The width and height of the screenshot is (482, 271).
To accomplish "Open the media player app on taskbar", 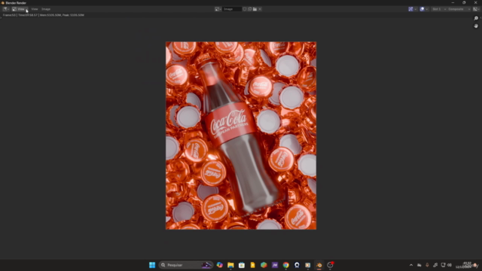I will click(x=308, y=265).
